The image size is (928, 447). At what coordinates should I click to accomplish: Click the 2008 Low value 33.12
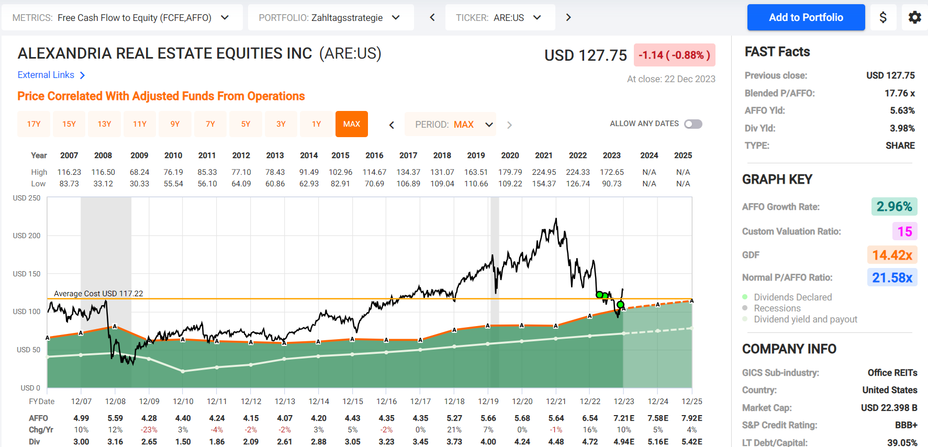pos(103,184)
